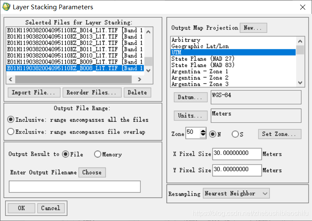Select Argentina - Zone 2 projection
312x221 pixels.
coord(233,78)
